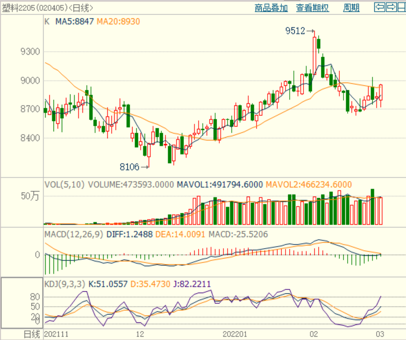Select the latest red candlestick on the right
The height and width of the screenshot is (340, 406).
coord(381,92)
